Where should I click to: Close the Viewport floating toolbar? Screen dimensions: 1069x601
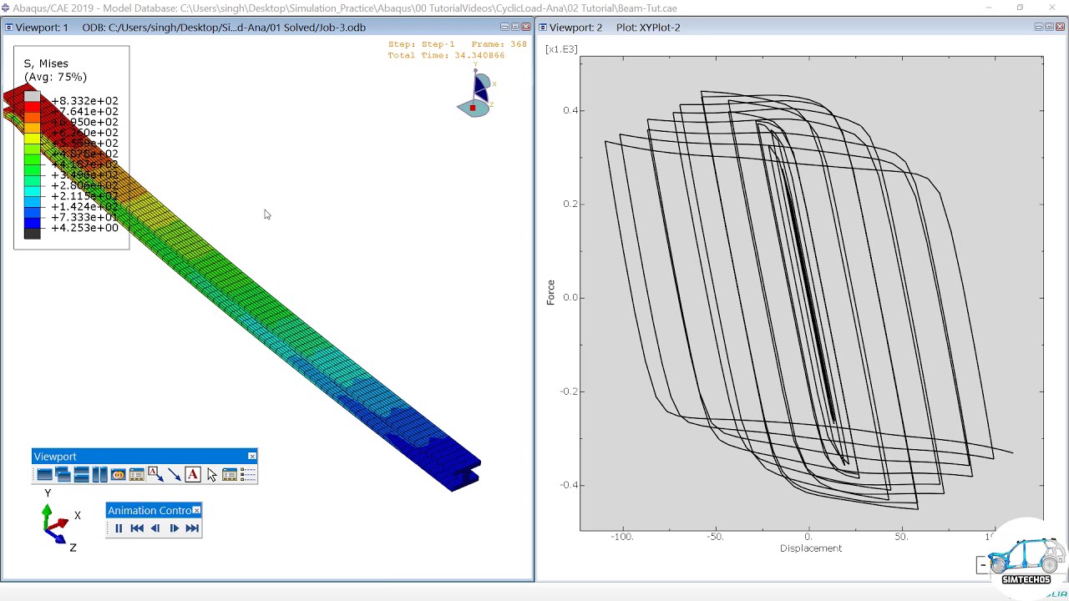(251, 457)
